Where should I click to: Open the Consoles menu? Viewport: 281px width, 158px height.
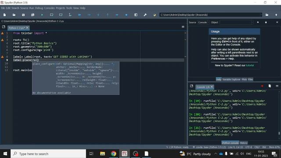(50, 8)
